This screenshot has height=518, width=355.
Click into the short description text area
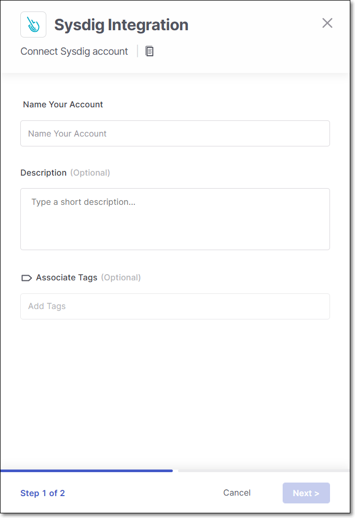click(x=175, y=219)
